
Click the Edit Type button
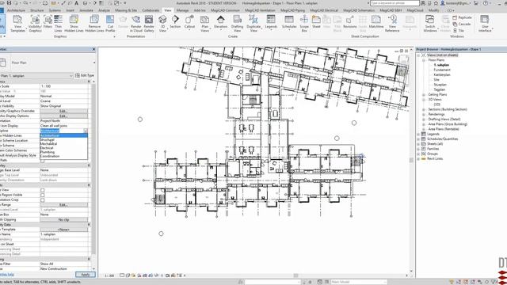(x=85, y=75)
